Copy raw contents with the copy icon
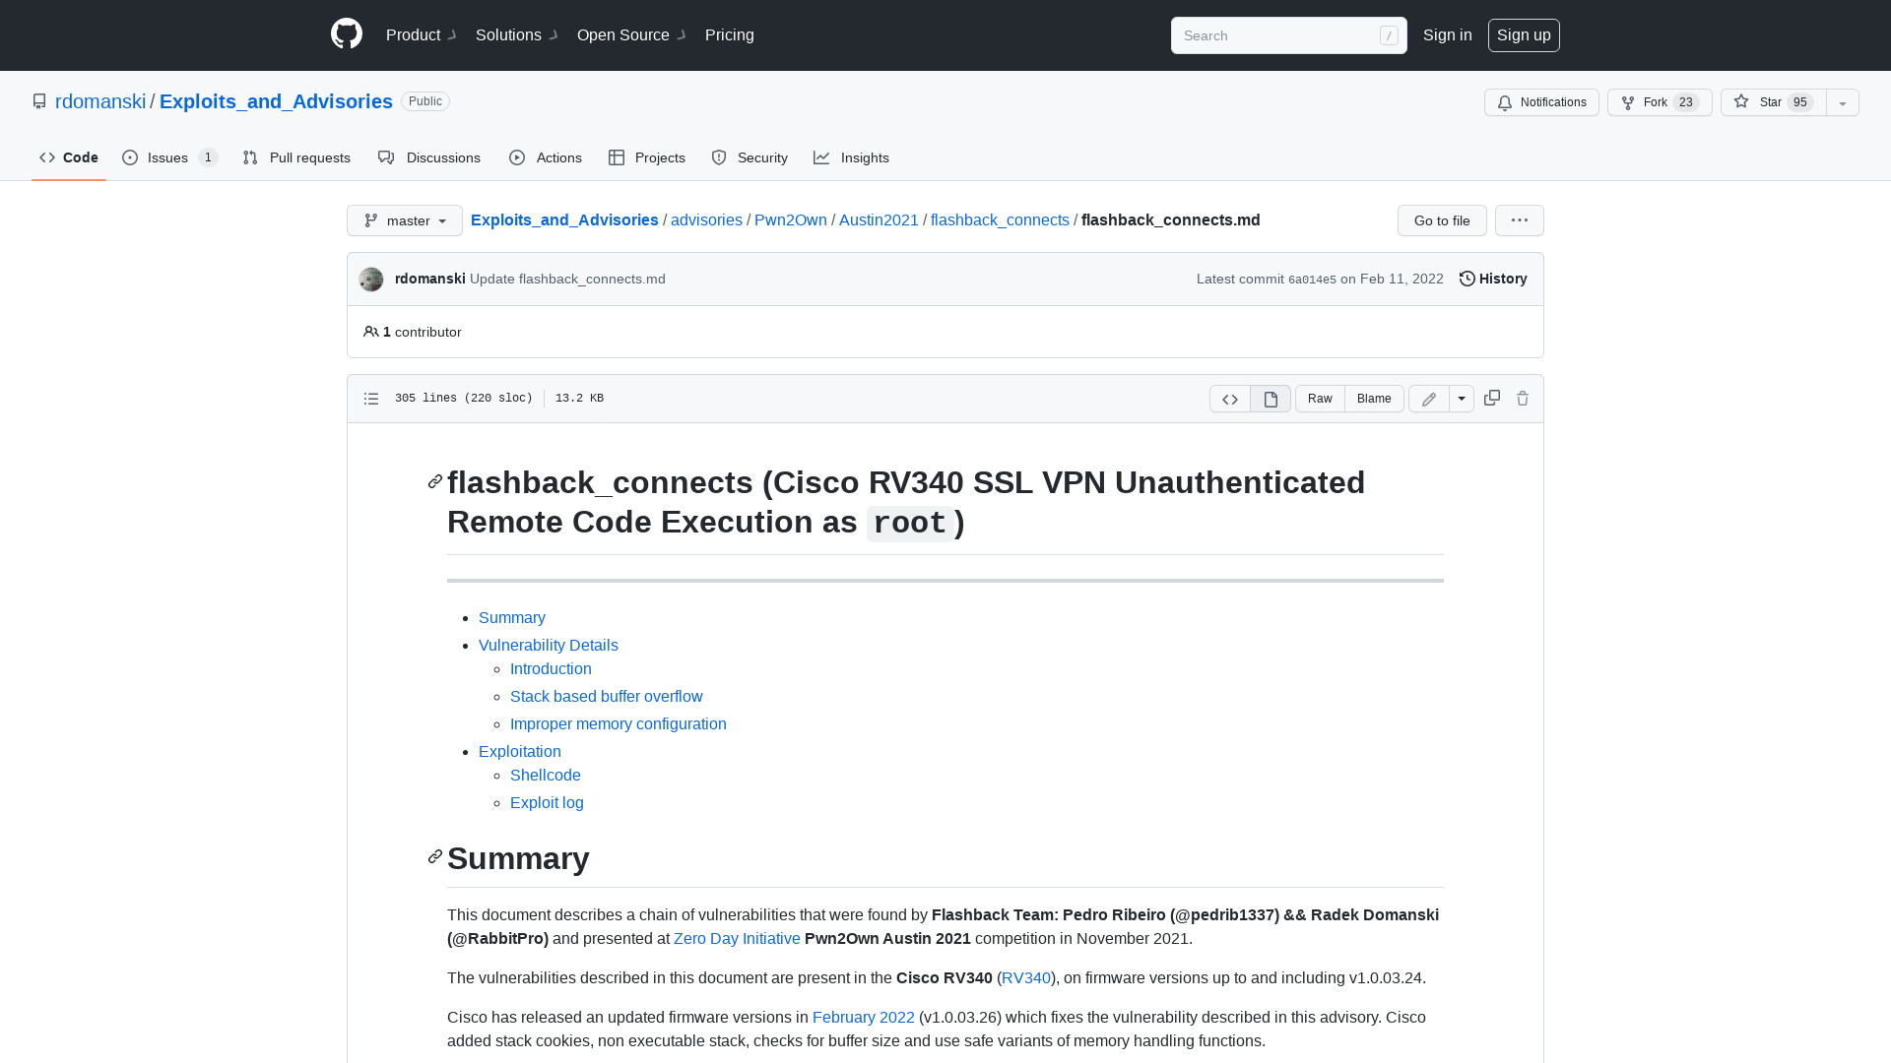 1492,398
